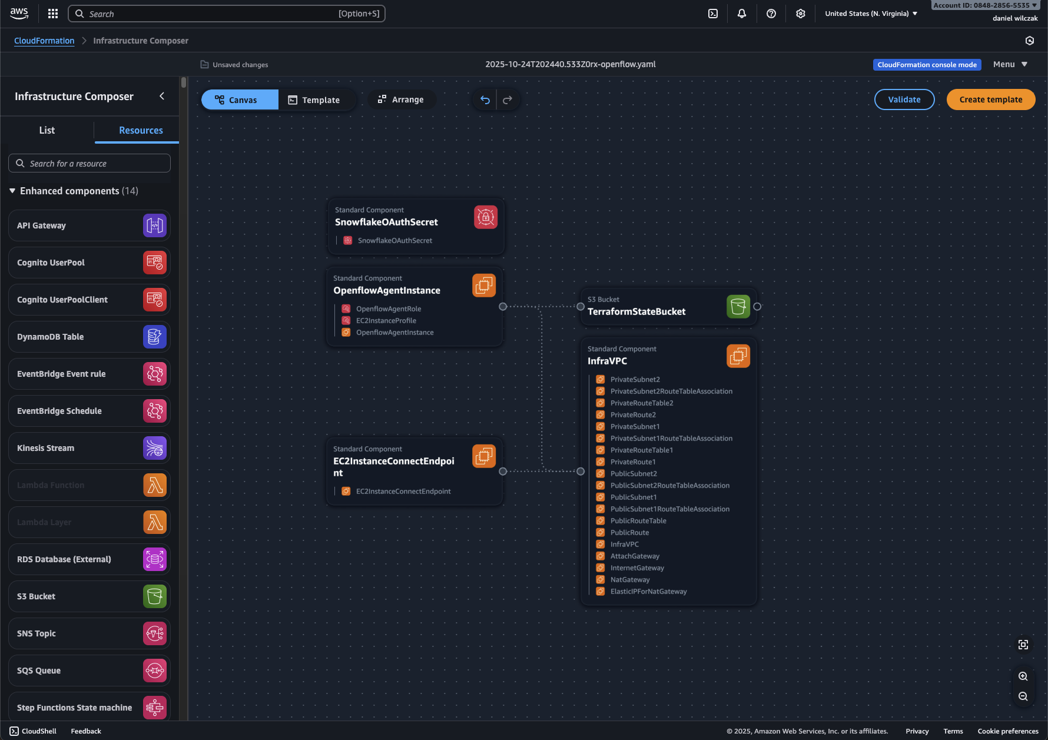Zoom in on the canvas
The width and height of the screenshot is (1048, 740).
click(x=1023, y=676)
